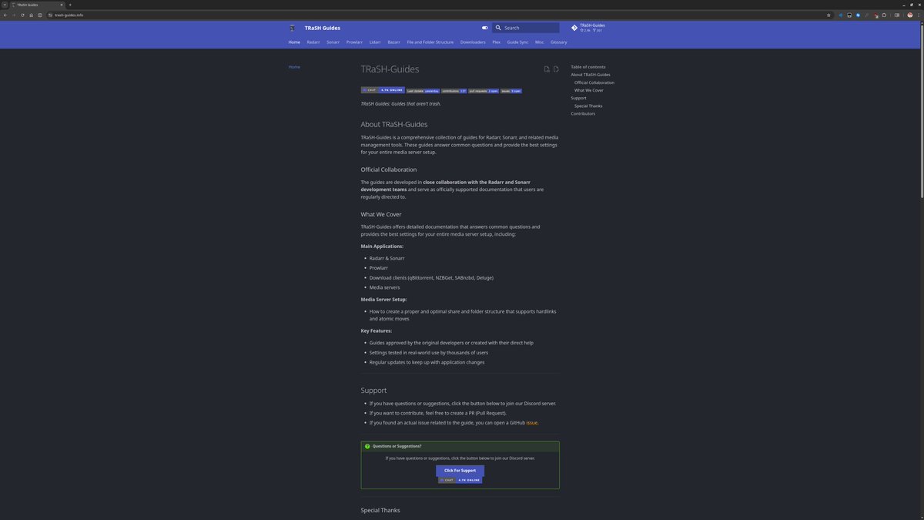This screenshot has width=924, height=520.
Task: Open a new browser tab with plus icon
Action: (69, 5)
